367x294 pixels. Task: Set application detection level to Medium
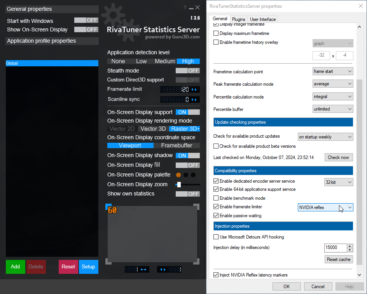(165, 61)
